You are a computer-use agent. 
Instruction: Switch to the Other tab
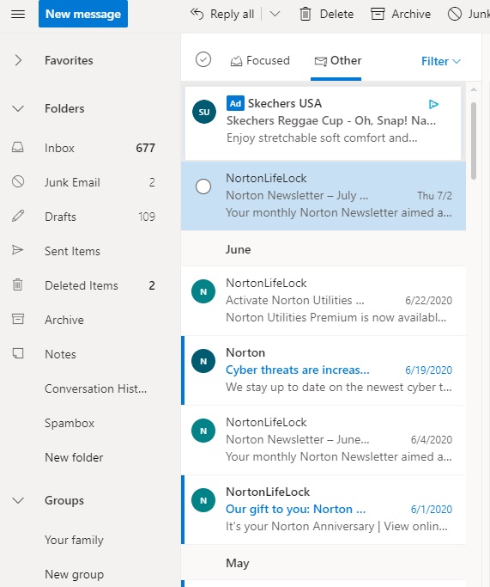click(336, 61)
